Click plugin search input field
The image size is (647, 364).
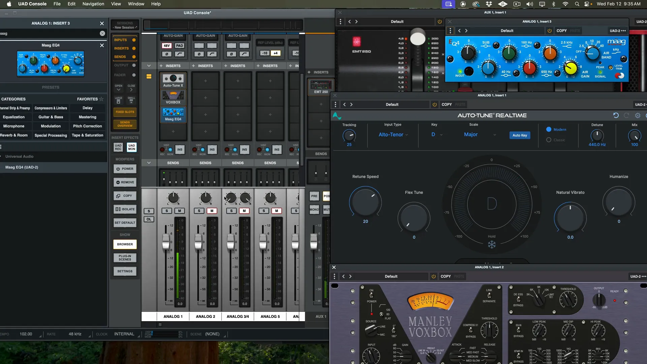click(x=51, y=33)
